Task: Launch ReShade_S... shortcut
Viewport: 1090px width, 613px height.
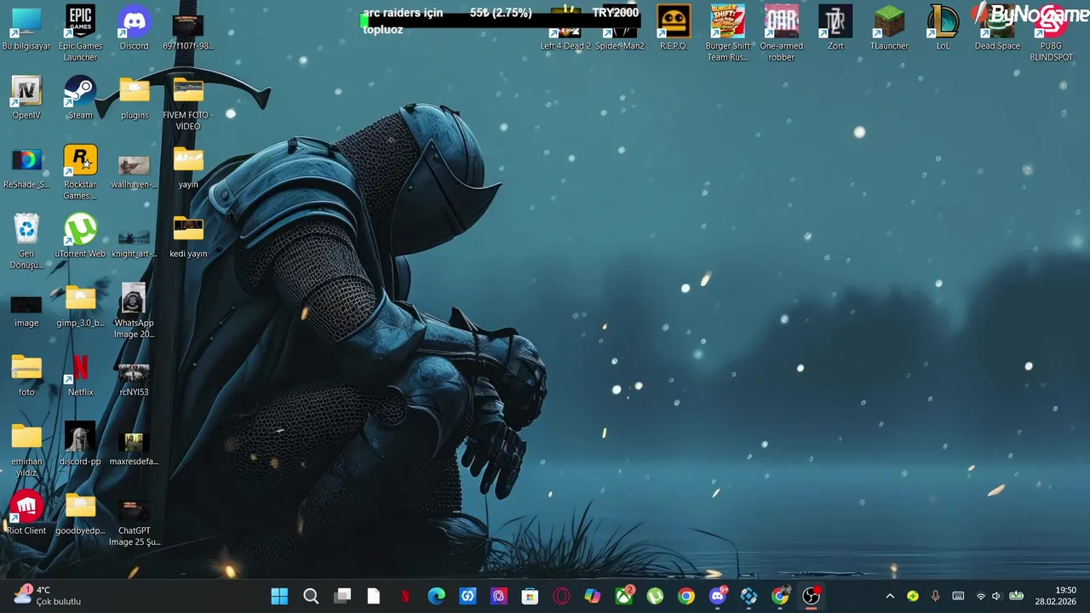Action: [x=26, y=167]
